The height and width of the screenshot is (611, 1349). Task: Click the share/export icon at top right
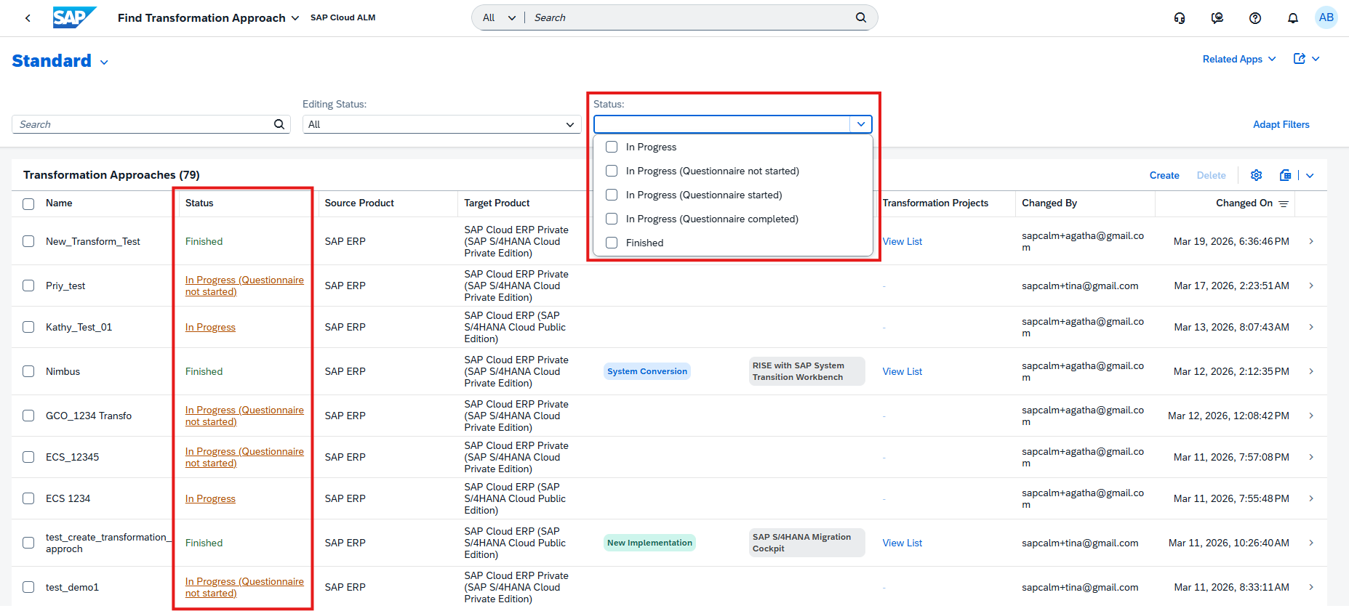(x=1300, y=59)
